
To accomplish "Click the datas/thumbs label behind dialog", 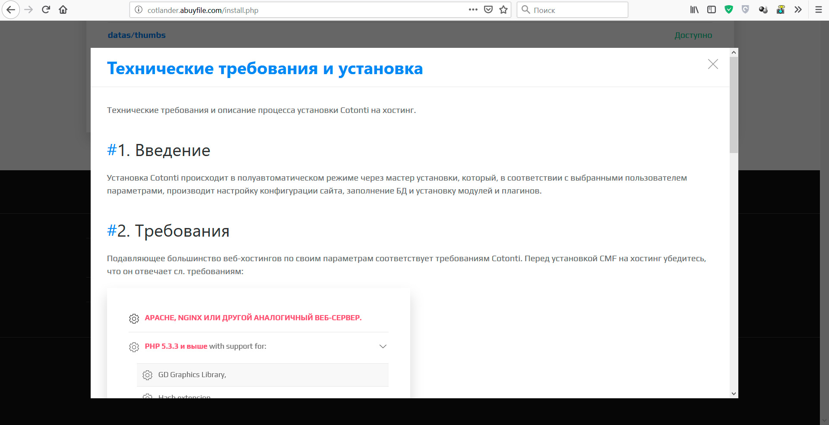I will (x=136, y=35).
